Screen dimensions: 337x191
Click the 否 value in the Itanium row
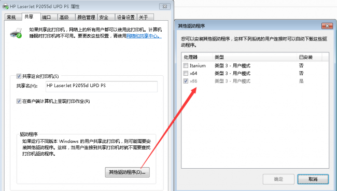(x=301, y=65)
